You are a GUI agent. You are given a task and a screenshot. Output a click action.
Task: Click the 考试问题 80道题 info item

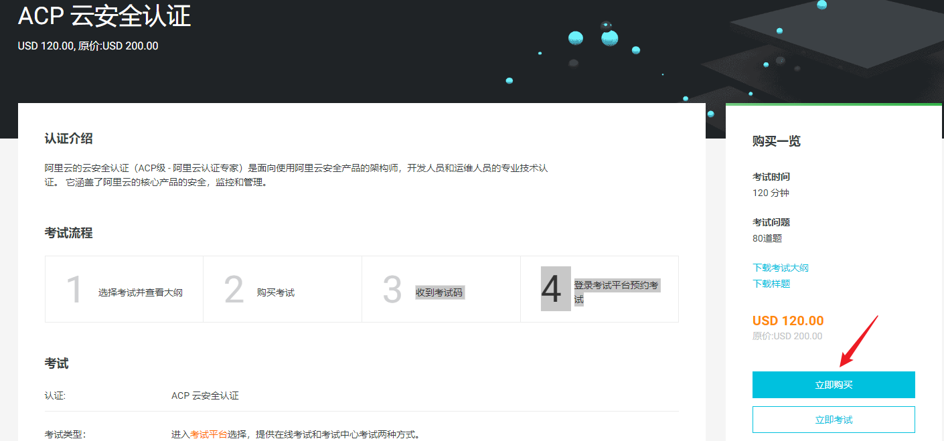771,230
